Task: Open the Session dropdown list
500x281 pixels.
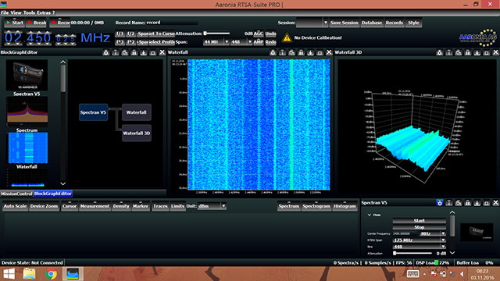Action: (x=312, y=23)
